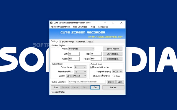The width and height of the screenshot is (177, 110).
Task: Switch to the Watermark tab
Action: click(x=81, y=42)
